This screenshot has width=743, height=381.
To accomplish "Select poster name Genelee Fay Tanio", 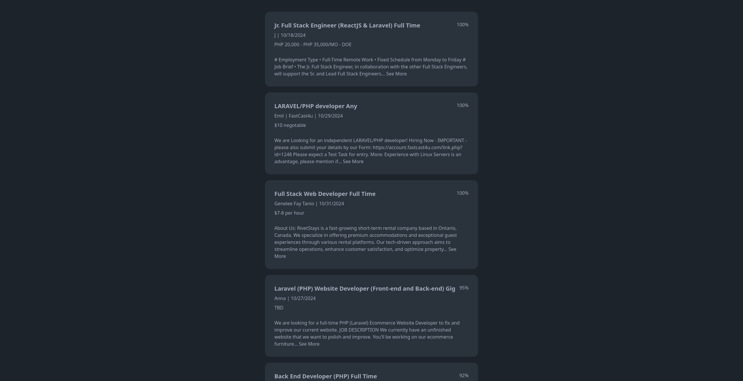I will 294,204.
